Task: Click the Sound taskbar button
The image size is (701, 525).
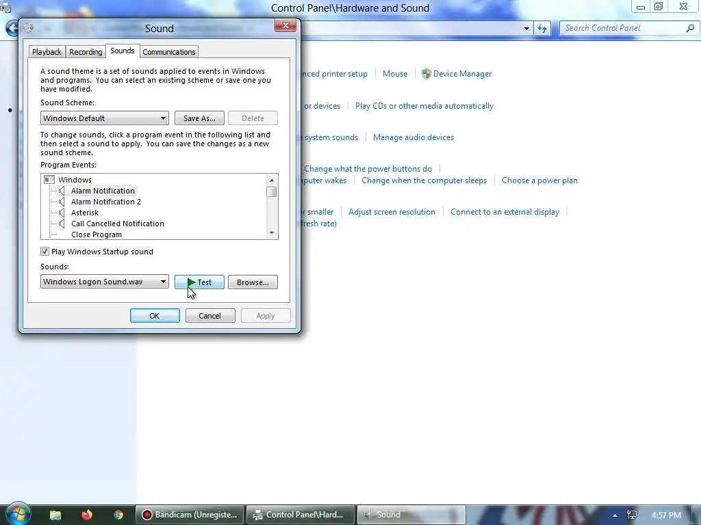Action: [411, 515]
